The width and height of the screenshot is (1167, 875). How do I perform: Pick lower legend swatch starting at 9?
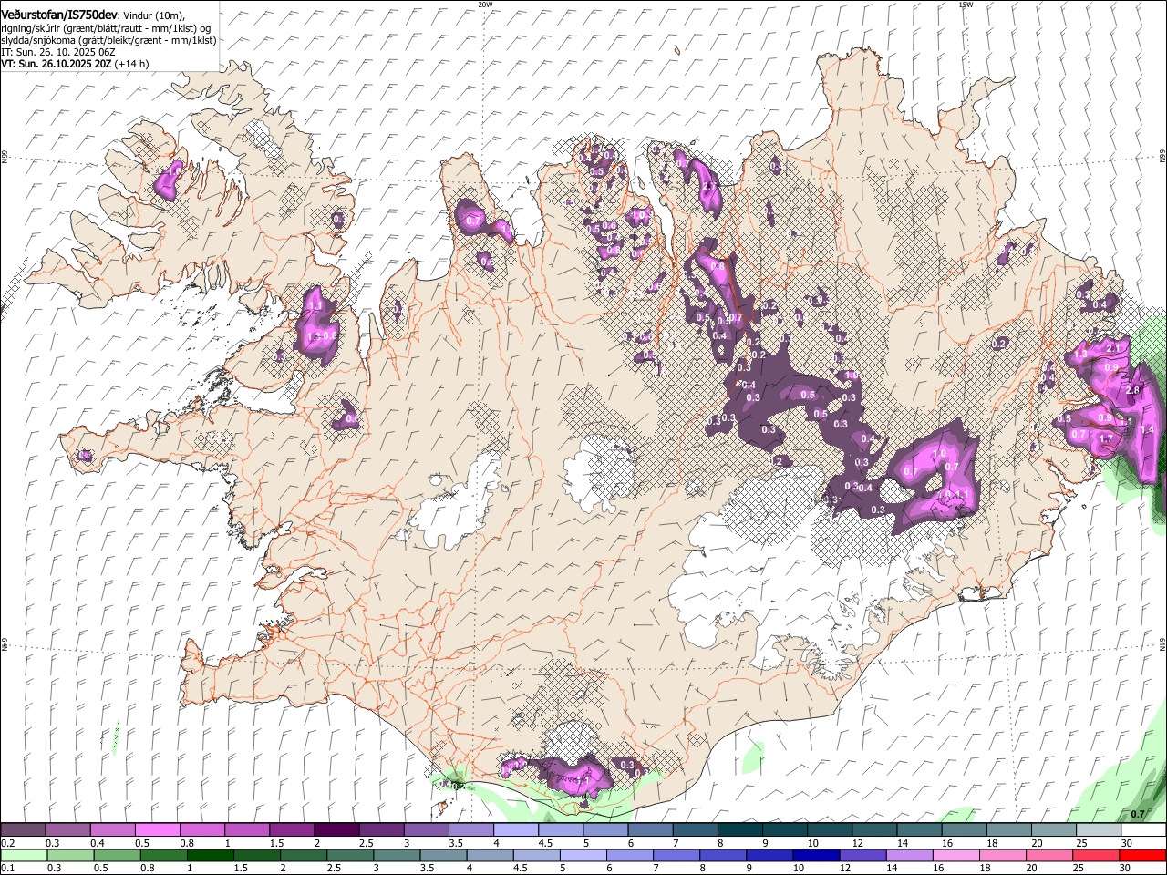[x=769, y=855]
